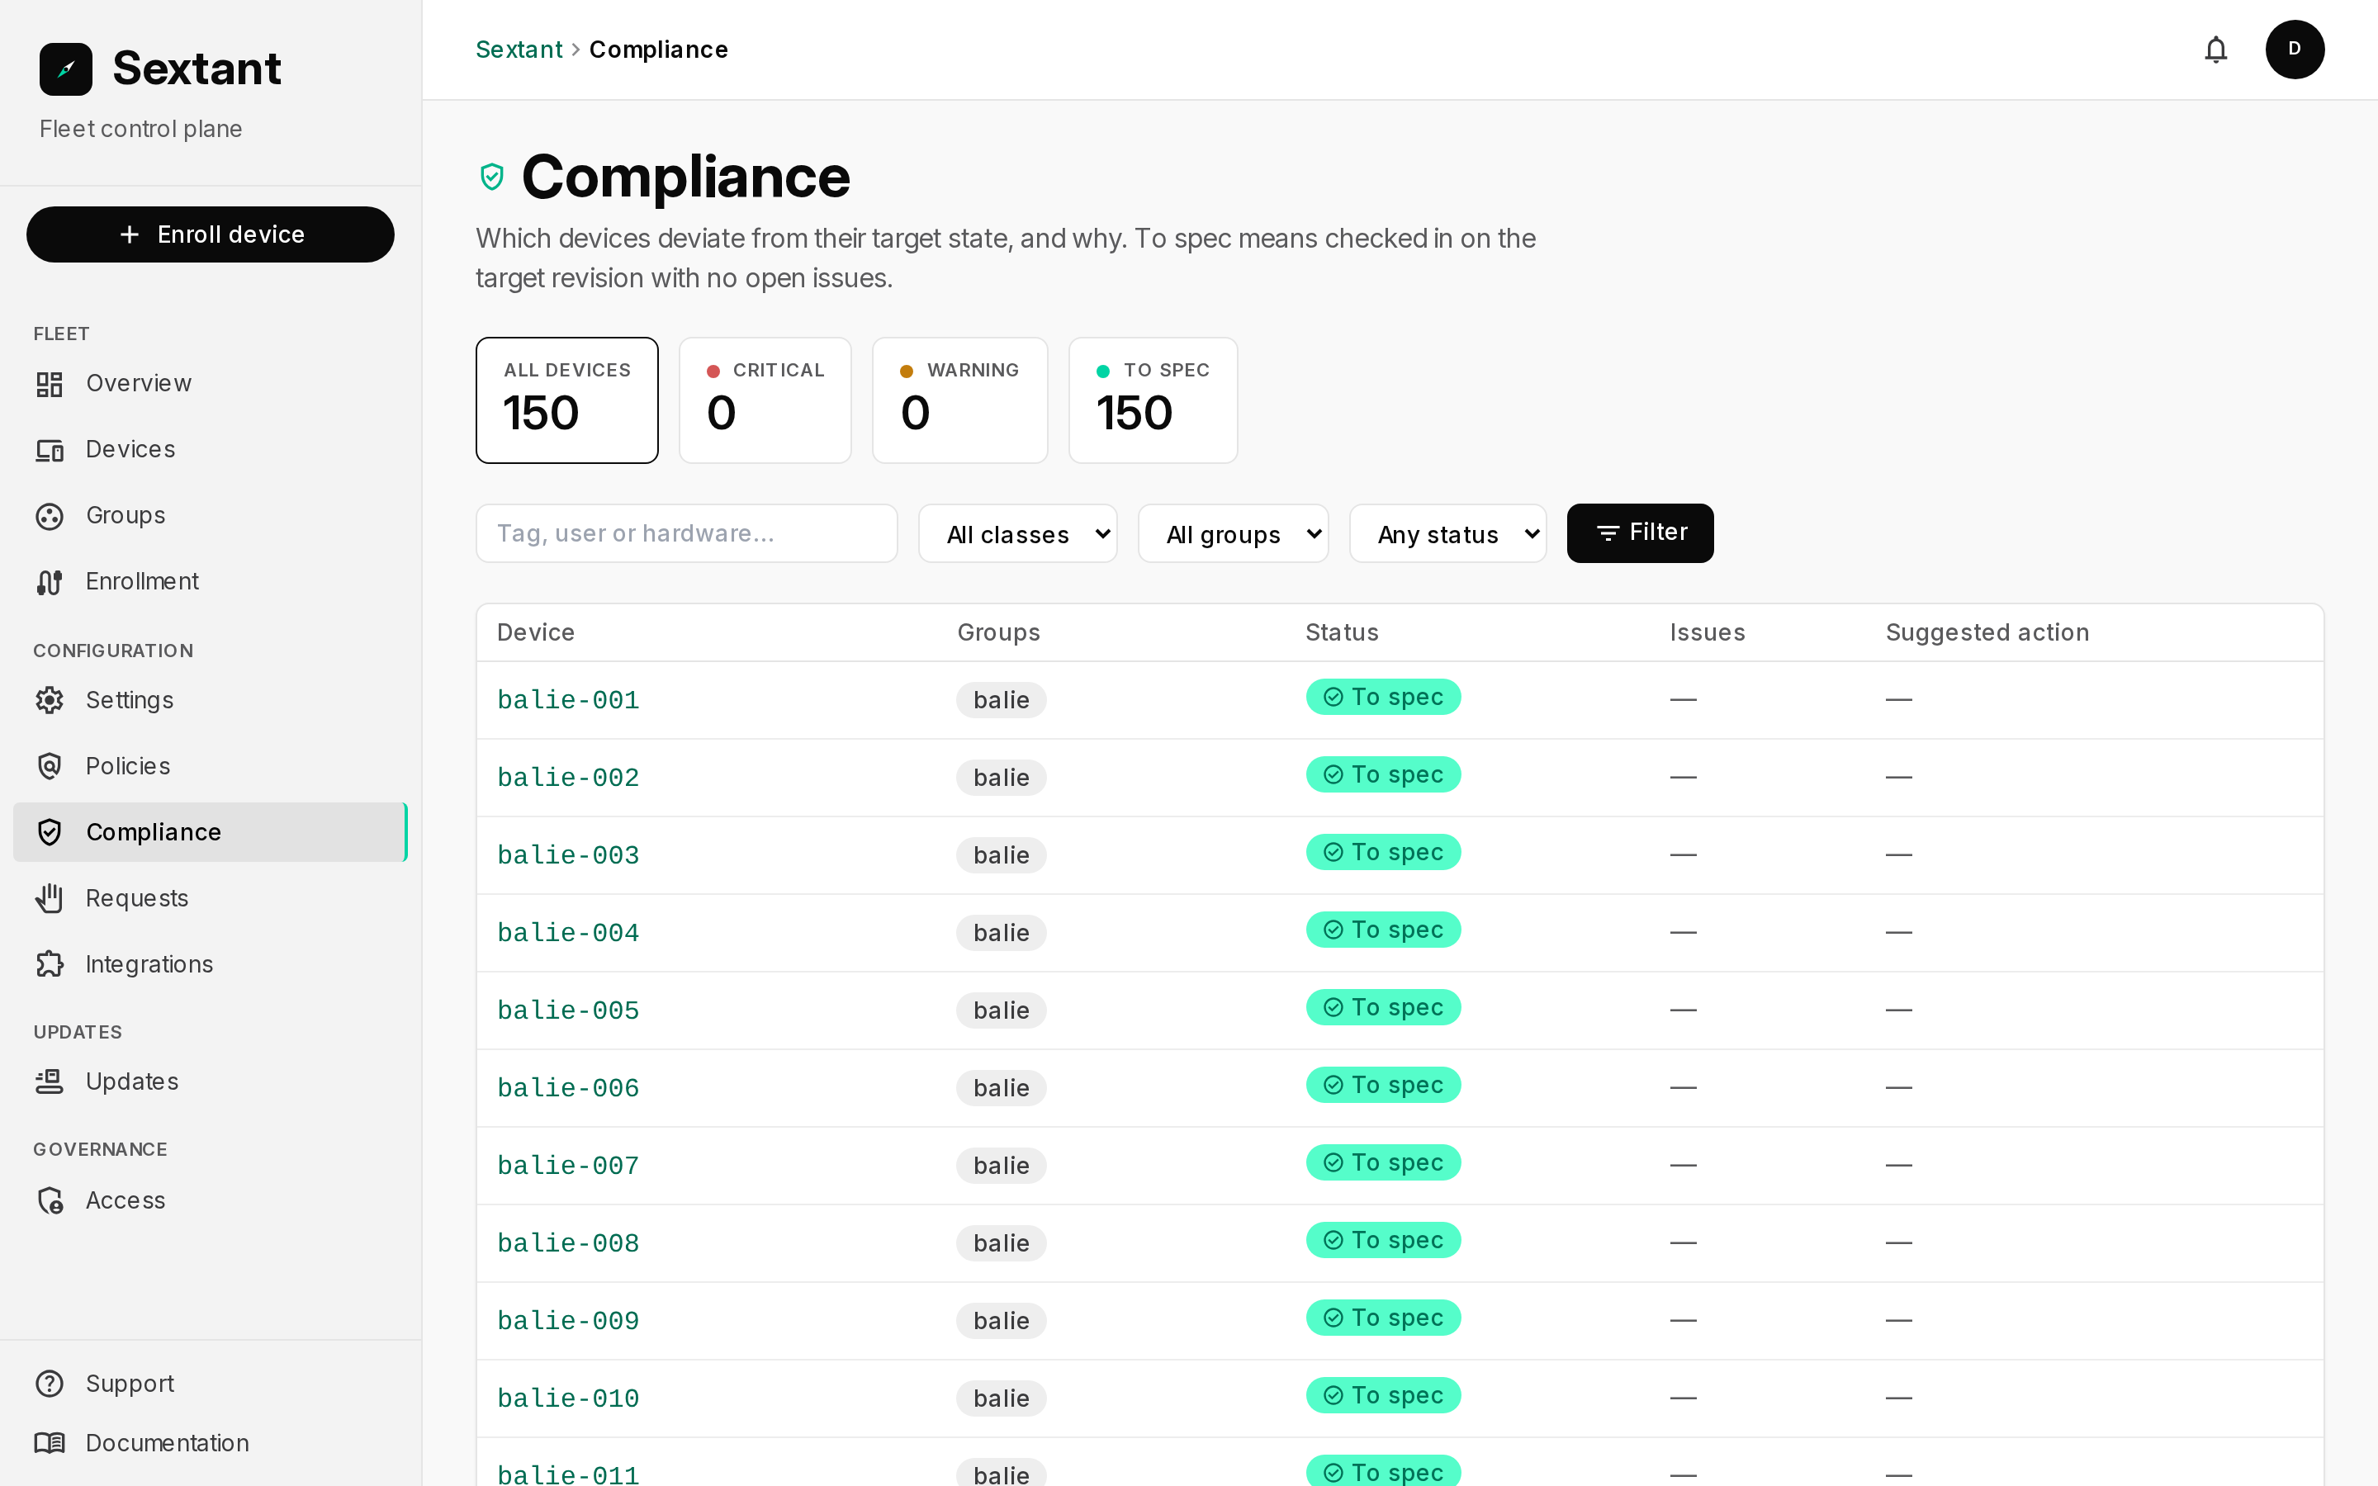
Task: Click the Suggested action column header
Action: 1987,632
